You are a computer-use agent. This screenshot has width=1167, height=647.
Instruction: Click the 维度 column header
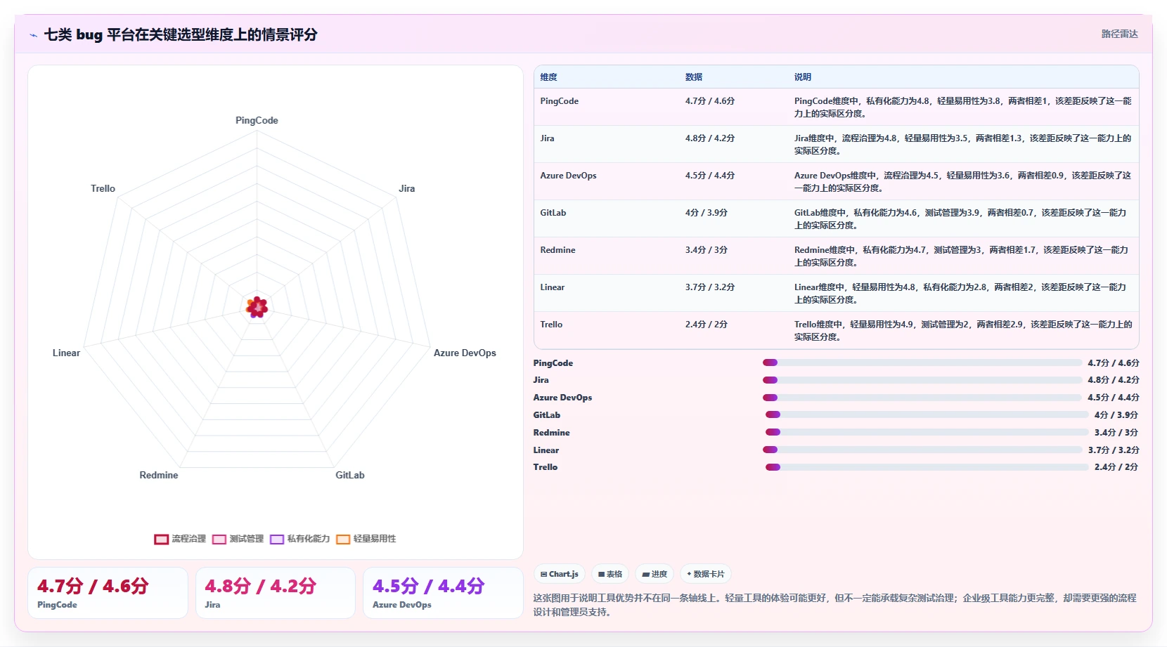pyautogui.click(x=549, y=77)
